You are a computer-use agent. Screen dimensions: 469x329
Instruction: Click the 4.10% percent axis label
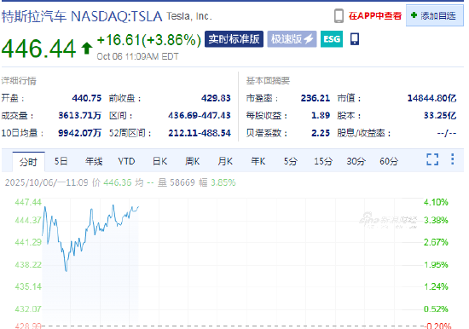(436, 202)
